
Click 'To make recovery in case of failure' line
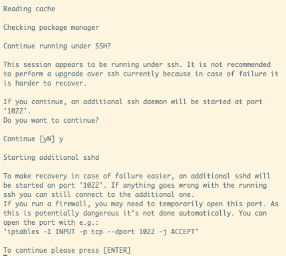click(x=137, y=176)
